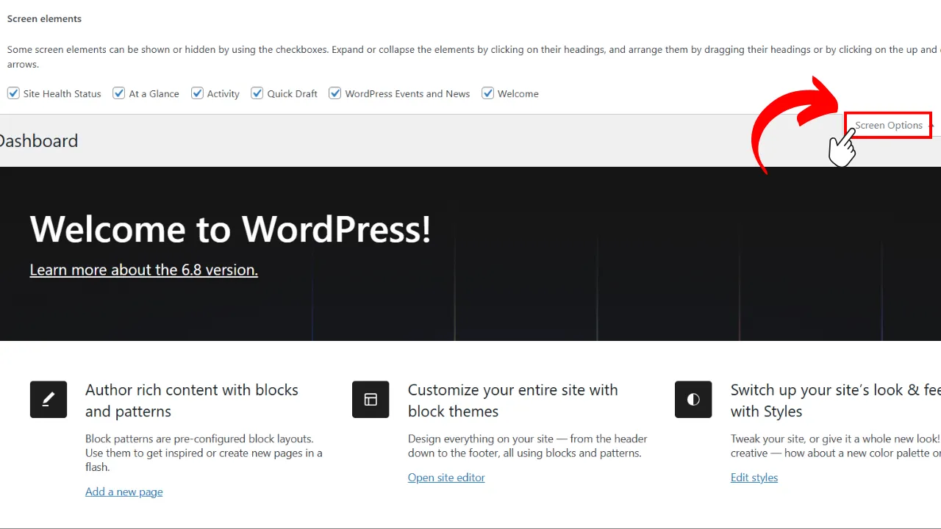Open site editor link

pyautogui.click(x=446, y=478)
